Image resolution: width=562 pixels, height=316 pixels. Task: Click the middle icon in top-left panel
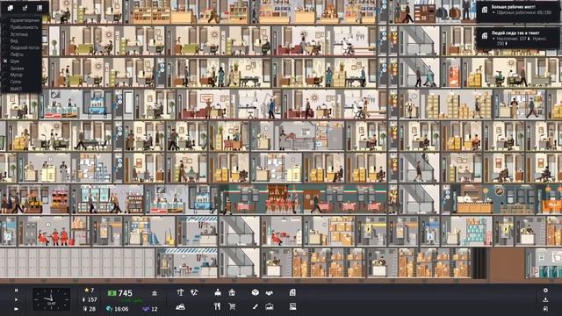pos(25,8)
